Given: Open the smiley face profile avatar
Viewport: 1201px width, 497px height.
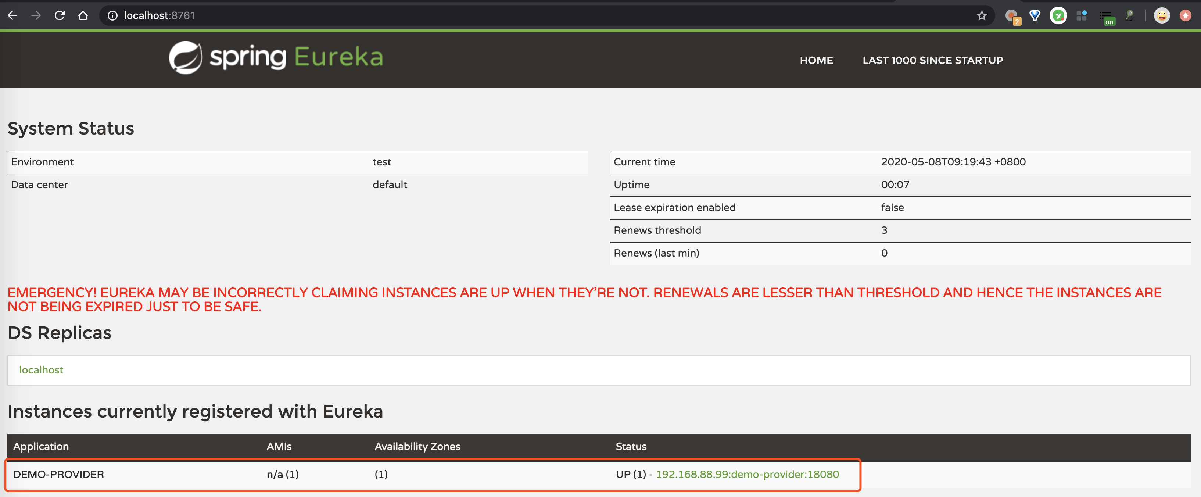Looking at the screenshot, I should click(1161, 15).
